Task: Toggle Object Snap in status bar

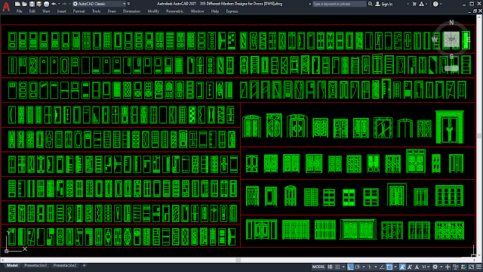Action: [x=389, y=267]
